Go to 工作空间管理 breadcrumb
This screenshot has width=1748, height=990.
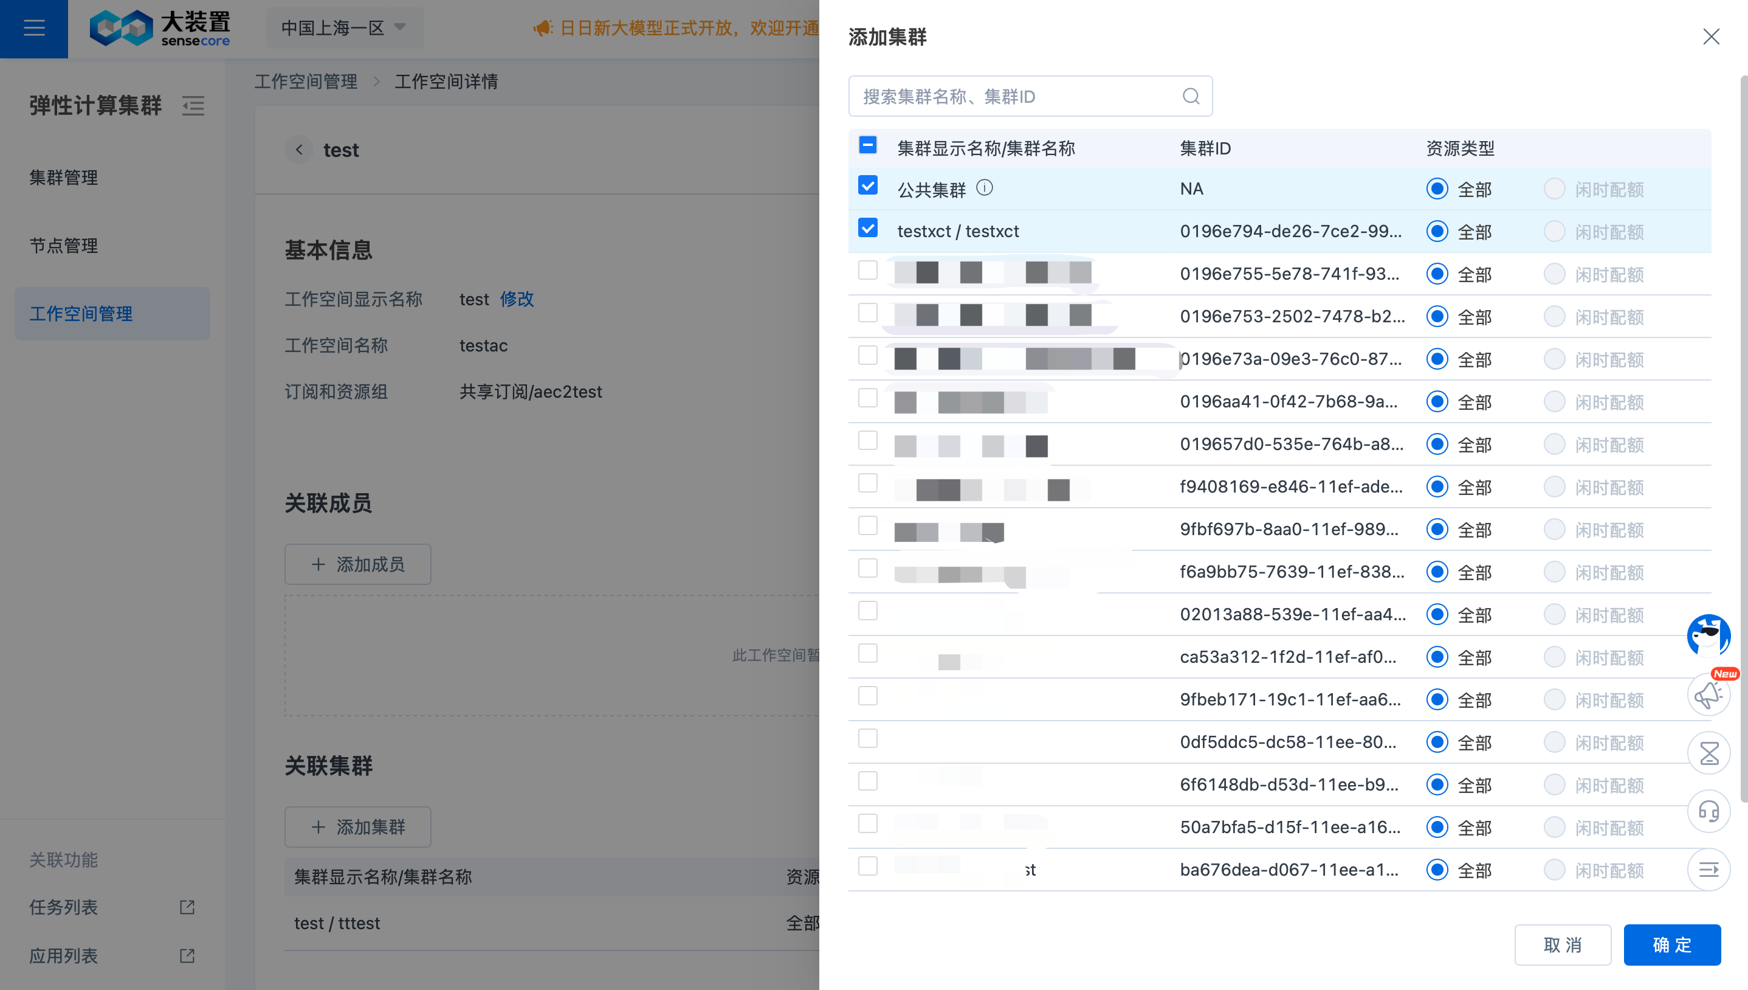(306, 81)
